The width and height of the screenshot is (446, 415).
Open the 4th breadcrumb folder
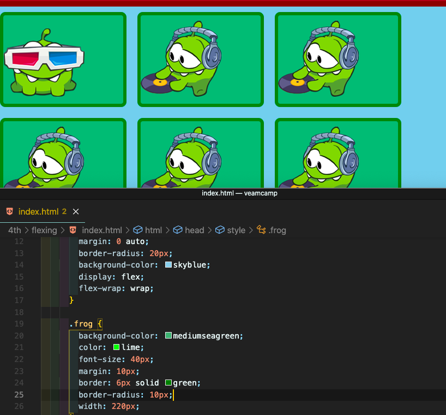point(15,230)
